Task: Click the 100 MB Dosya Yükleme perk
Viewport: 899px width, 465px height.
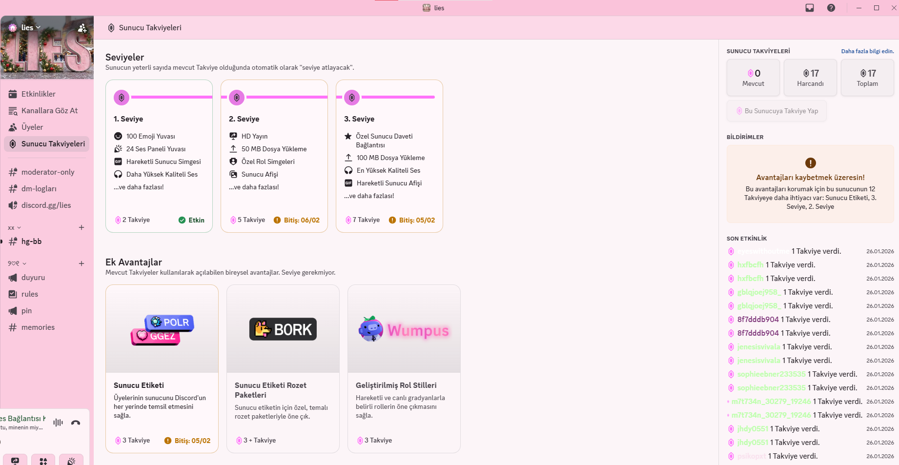Action: tap(385, 158)
